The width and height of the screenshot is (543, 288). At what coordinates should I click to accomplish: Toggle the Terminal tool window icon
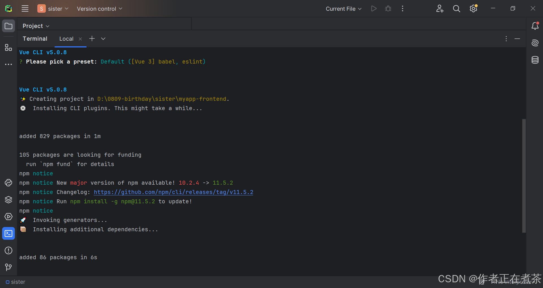[8, 234]
